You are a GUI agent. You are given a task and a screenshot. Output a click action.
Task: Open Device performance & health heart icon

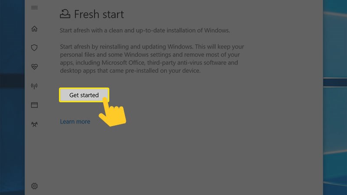[x=35, y=67]
